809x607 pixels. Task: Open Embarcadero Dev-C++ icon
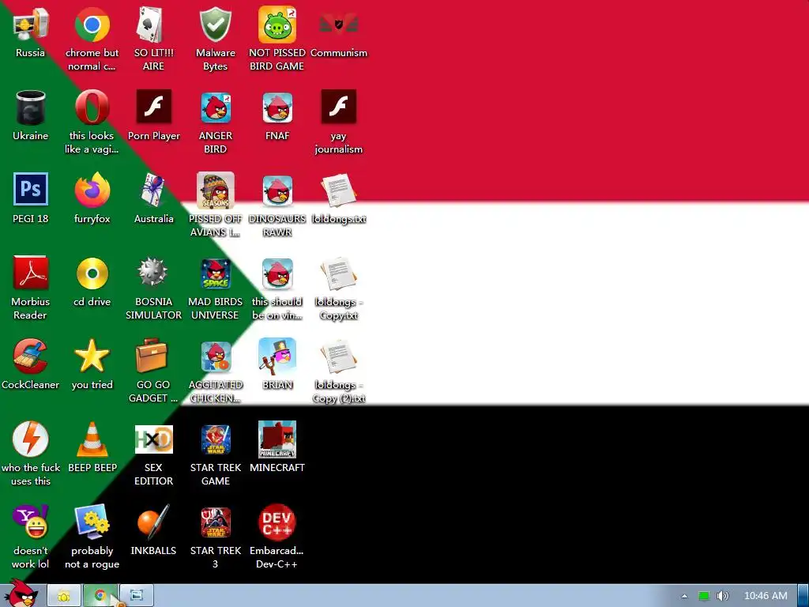coord(277,522)
